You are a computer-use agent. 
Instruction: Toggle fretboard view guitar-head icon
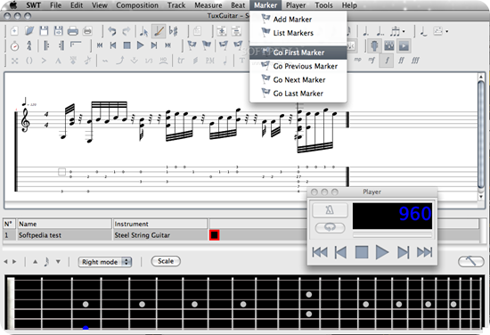[374, 46]
